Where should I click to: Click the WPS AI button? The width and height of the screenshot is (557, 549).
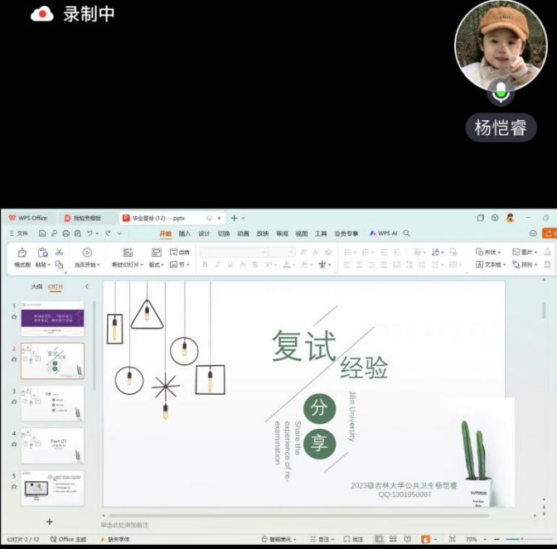383,234
